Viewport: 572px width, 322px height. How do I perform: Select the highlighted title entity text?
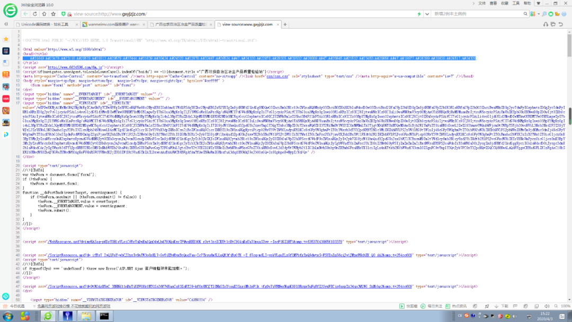click(x=250, y=58)
